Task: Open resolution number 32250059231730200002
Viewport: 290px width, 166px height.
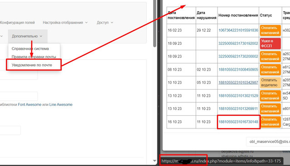Action: (x=238, y=57)
